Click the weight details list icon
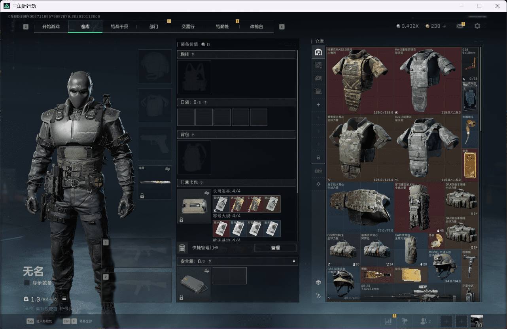507x329 pixels. pyautogui.click(x=64, y=298)
